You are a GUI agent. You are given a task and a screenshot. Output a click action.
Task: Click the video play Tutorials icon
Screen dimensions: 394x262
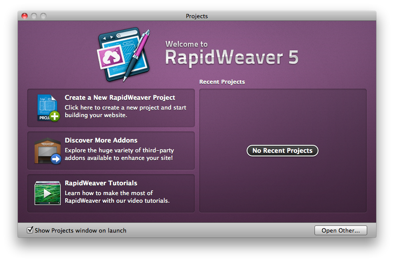47,193
